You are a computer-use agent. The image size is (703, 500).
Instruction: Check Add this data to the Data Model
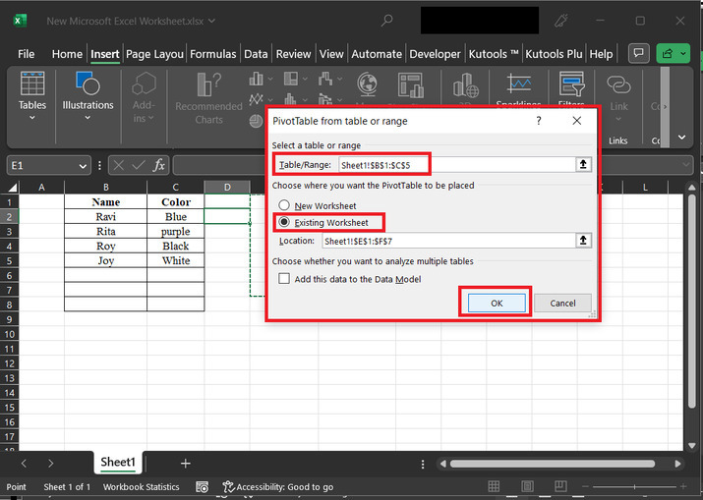[285, 279]
